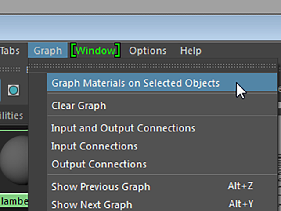
Task: Select Output Connections entry
Action: pyautogui.click(x=162, y=164)
